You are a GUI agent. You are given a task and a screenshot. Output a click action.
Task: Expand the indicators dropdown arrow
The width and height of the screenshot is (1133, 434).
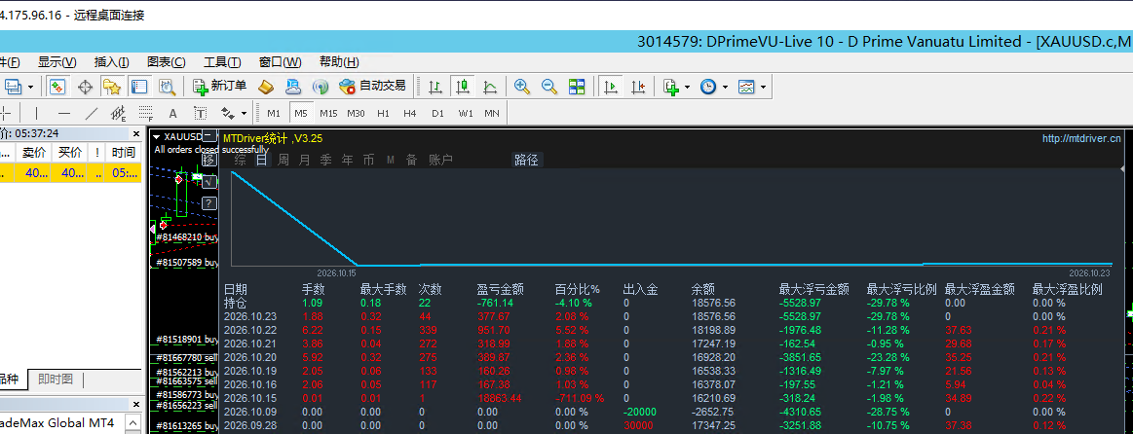click(687, 88)
